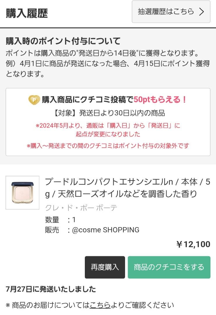This screenshot has height=315, width=216.
Task: Select the seller name @cosme SHOPPING
Action: [x=106, y=230]
